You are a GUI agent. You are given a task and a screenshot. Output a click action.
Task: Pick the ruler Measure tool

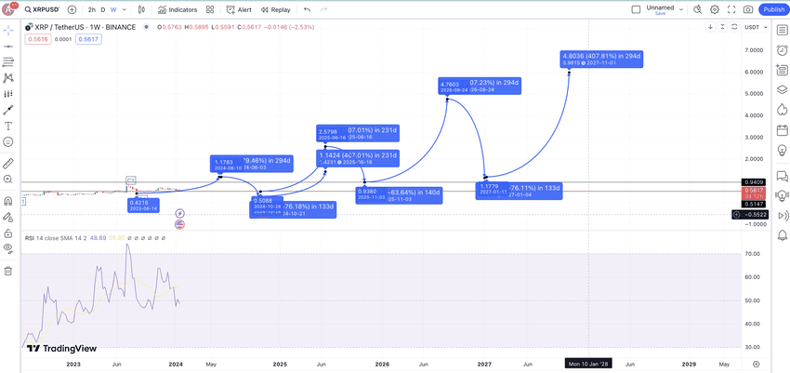[8, 164]
